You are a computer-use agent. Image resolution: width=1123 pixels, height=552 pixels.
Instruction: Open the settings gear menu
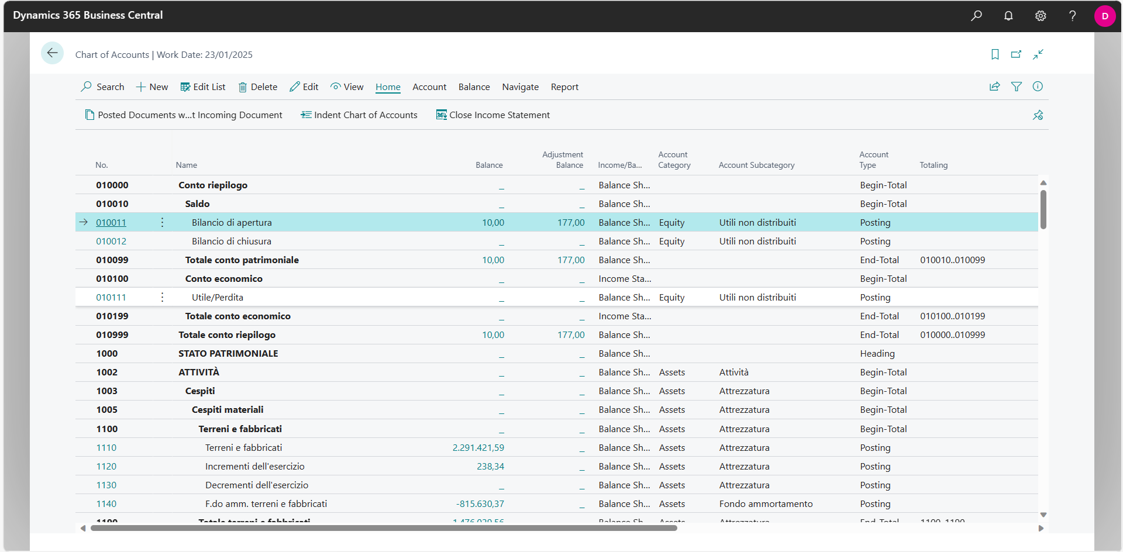pyautogui.click(x=1041, y=16)
